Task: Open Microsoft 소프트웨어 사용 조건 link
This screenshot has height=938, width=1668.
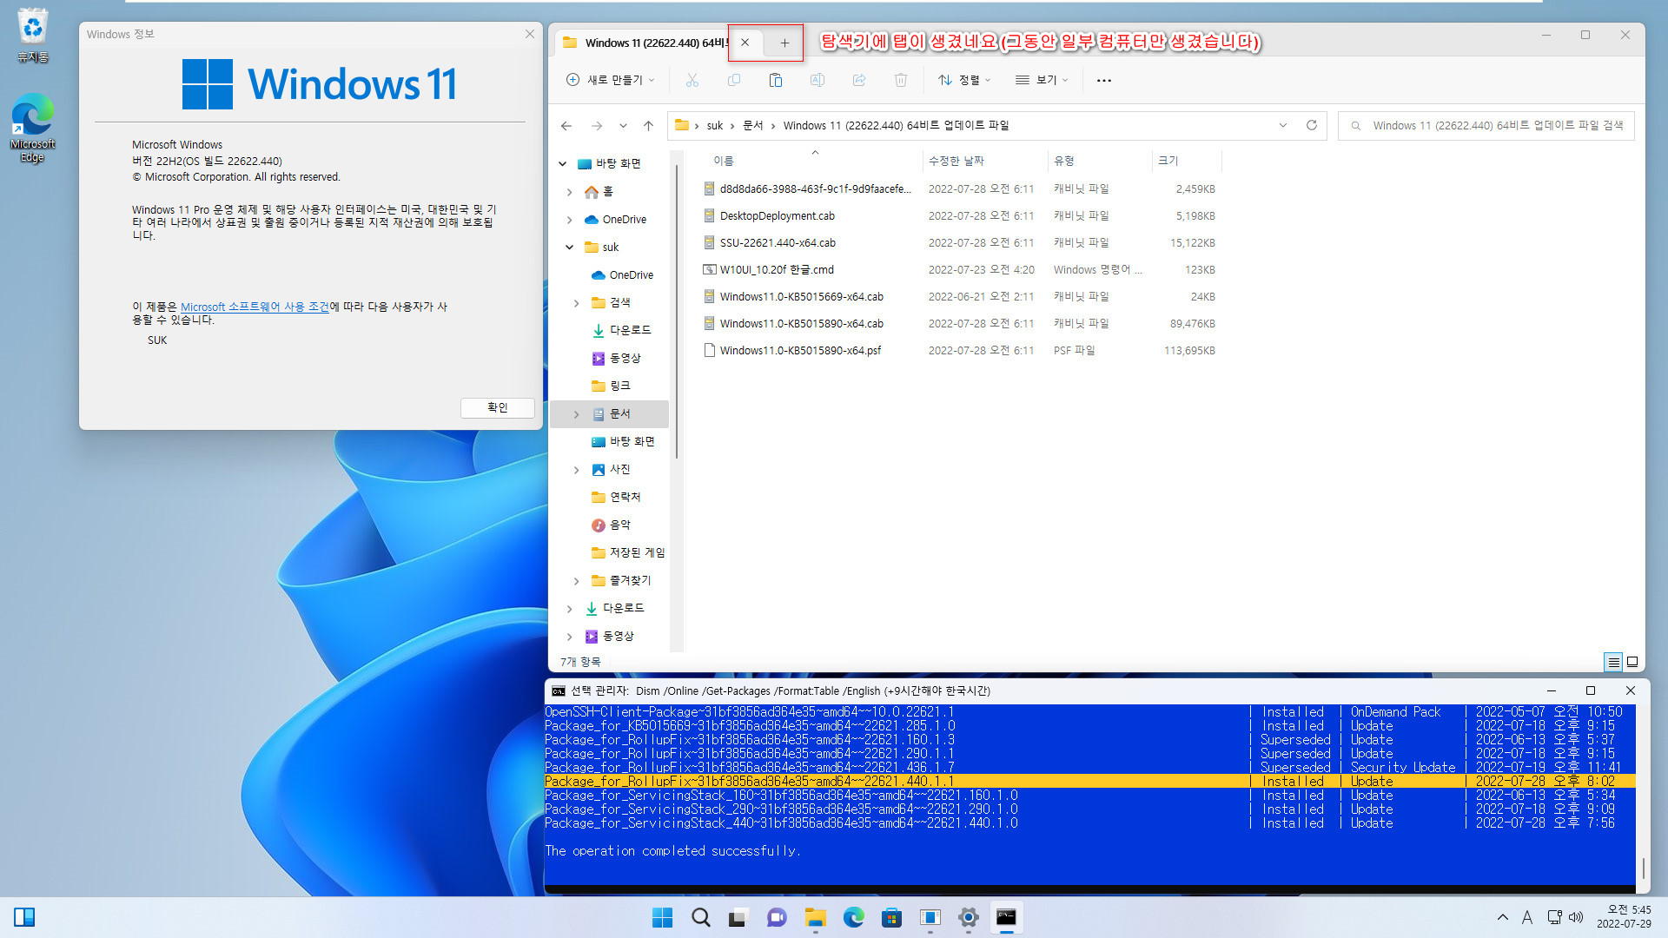Action: [255, 307]
